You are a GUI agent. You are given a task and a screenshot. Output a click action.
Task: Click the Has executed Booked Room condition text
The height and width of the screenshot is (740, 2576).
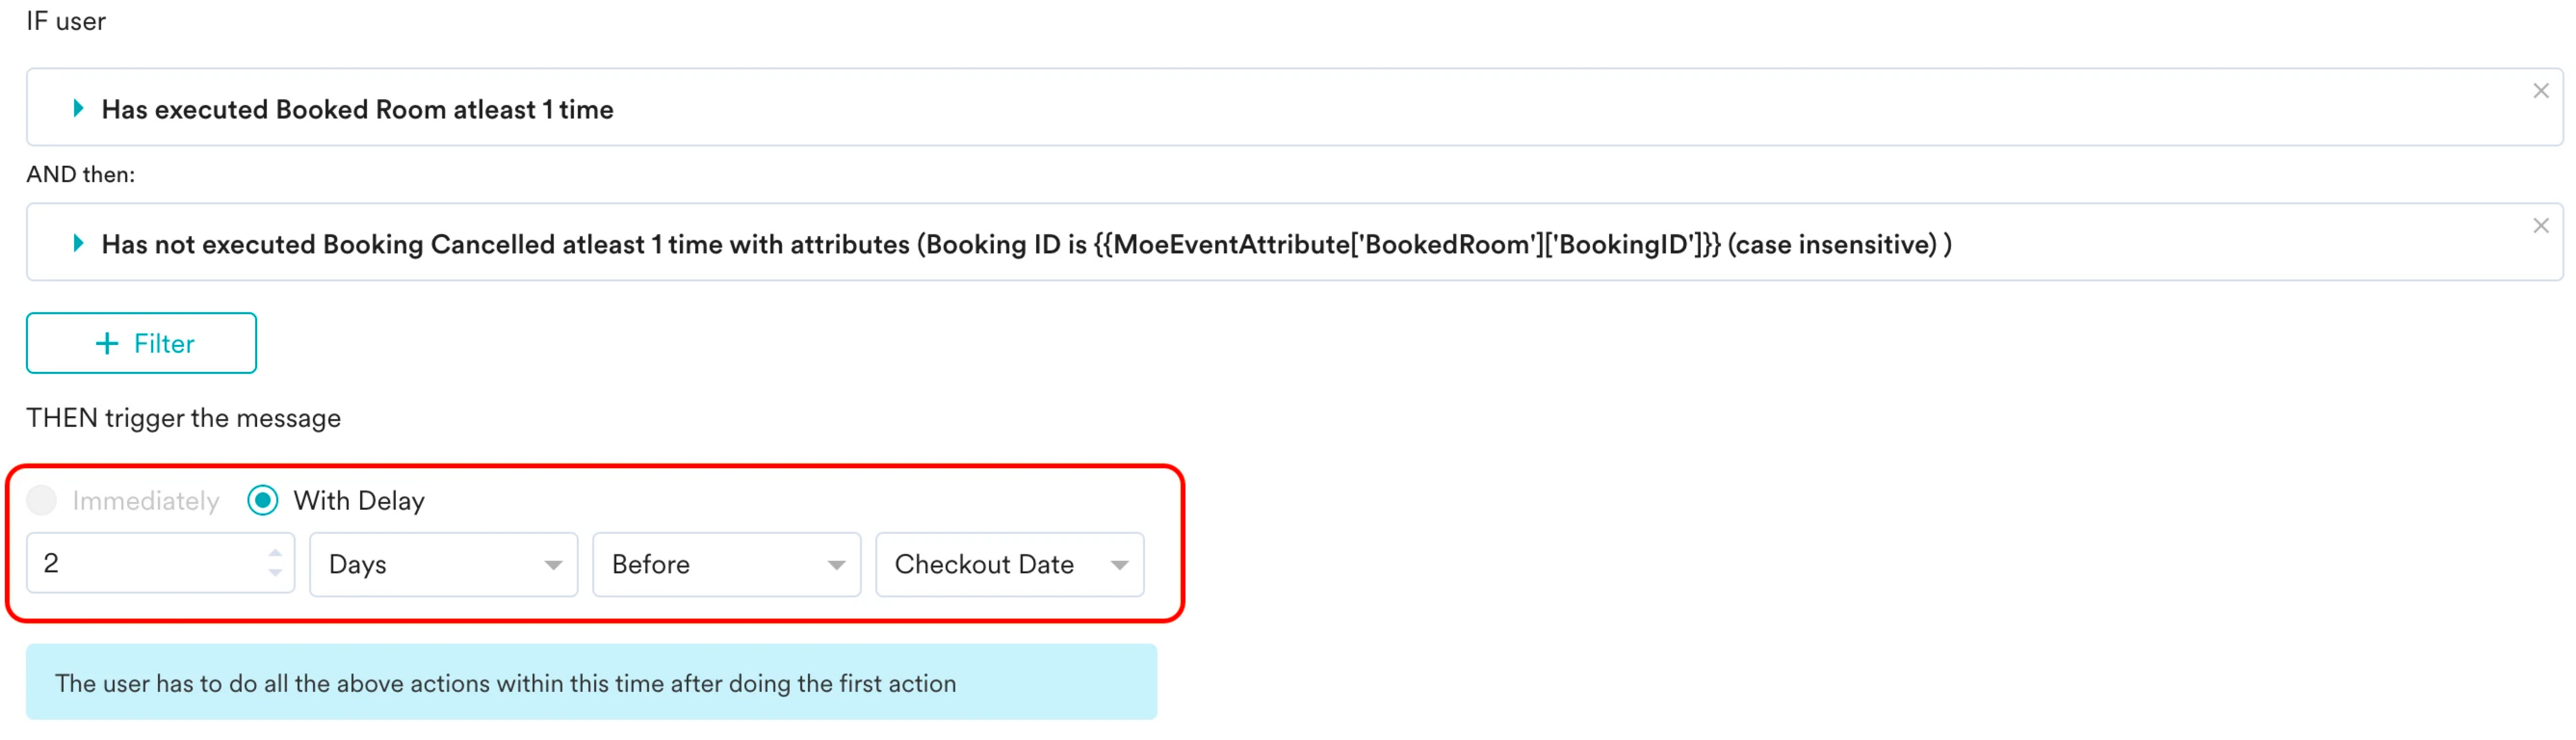(357, 109)
